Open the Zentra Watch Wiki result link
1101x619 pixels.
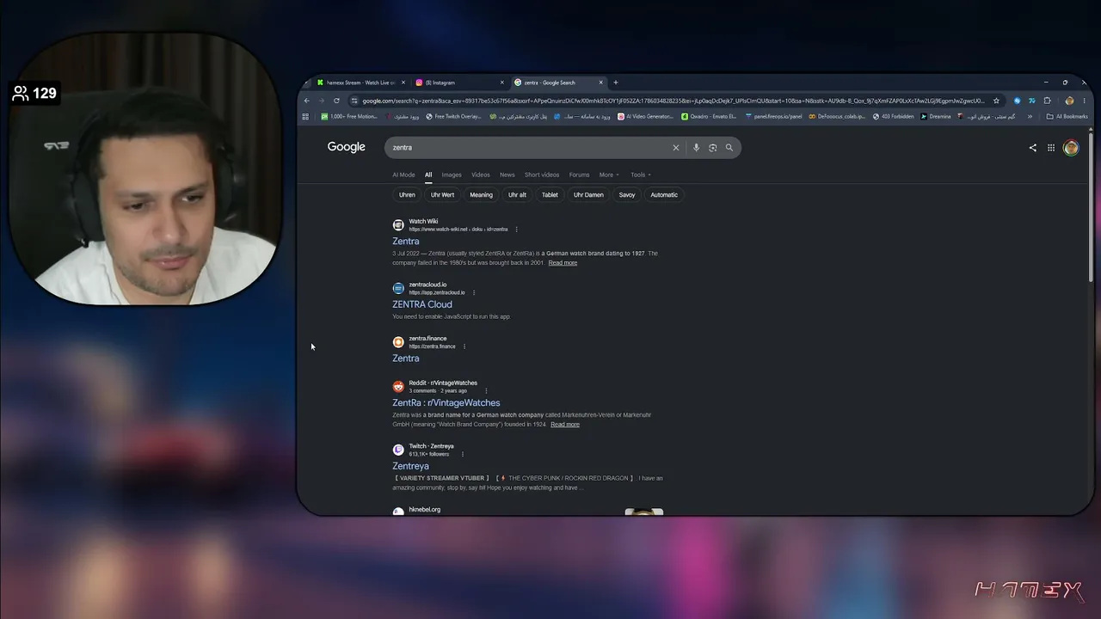pyautogui.click(x=406, y=242)
